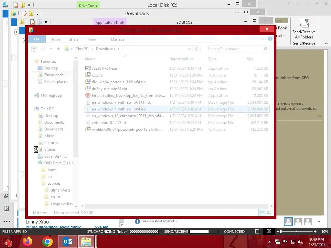Image resolution: width=331 pixels, height=248 pixels.
Task: Click the search magnifier in Search Downloads
Action: click(x=265, y=49)
